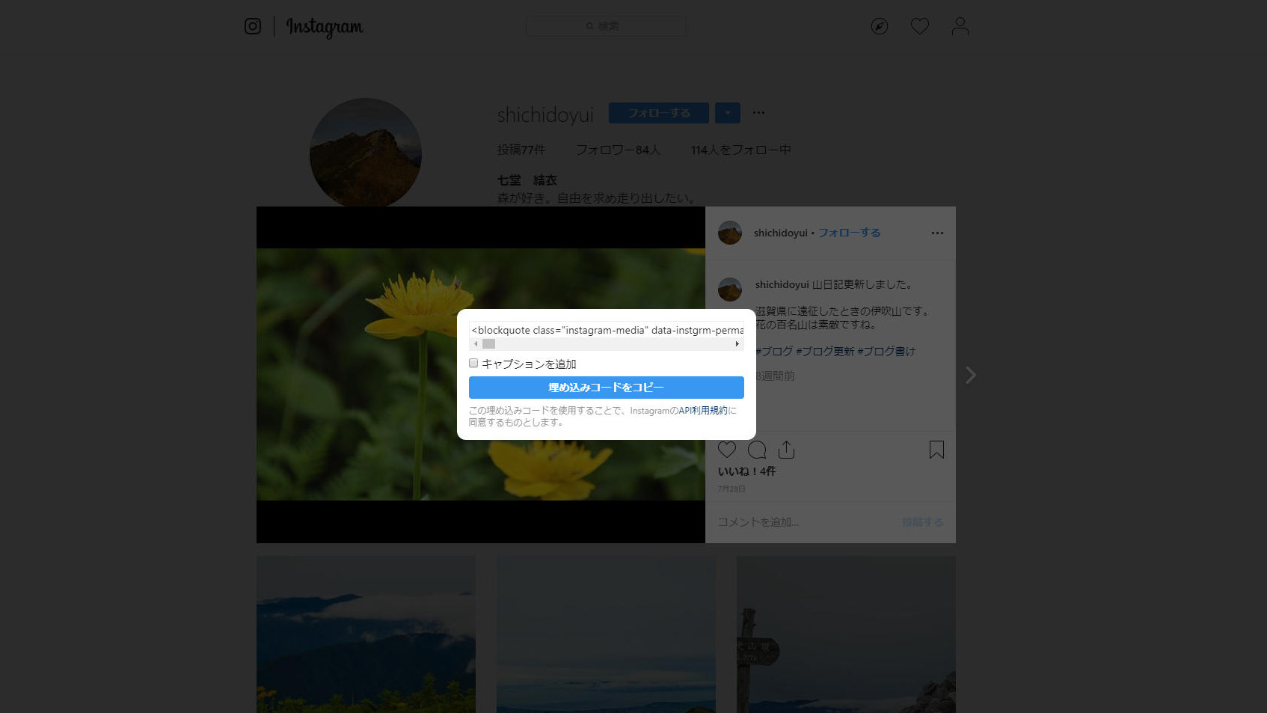The width and height of the screenshot is (1267, 713).
Task: Click the small avatar beside the caption
Action: tap(730, 290)
